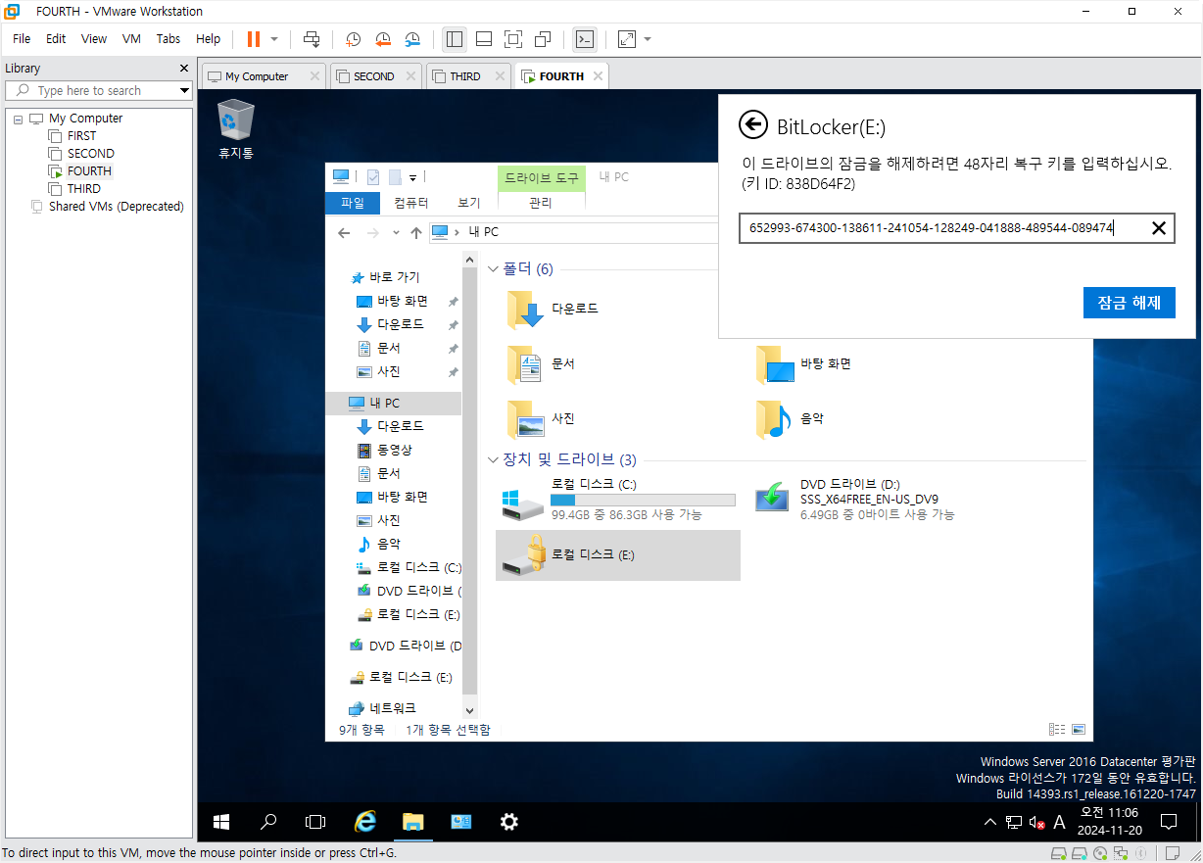The height and width of the screenshot is (863, 1203).
Task: Open the View menu
Action: (x=94, y=39)
